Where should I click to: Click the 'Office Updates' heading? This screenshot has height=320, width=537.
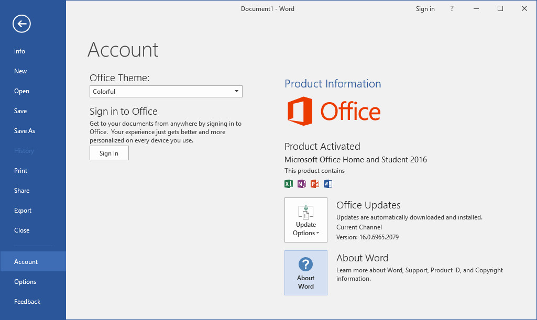point(368,205)
